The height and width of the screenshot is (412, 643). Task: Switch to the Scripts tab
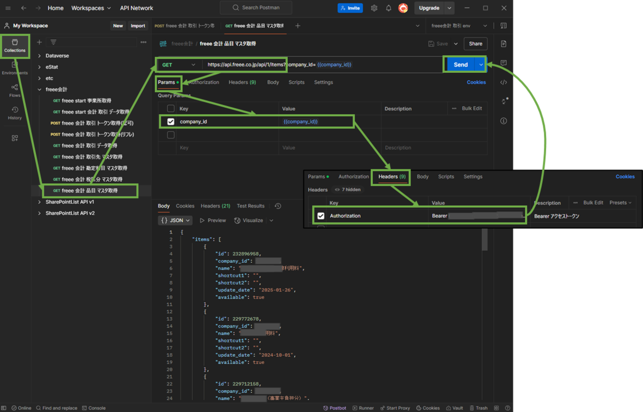[x=296, y=83]
